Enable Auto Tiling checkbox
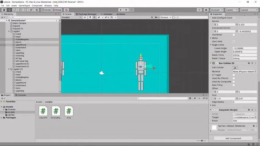 pos(234,85)
